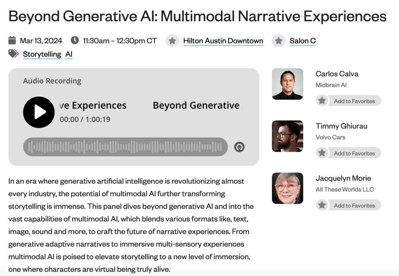Screen dimensions: 399x276
Task: Click the circular icon beside the waveform
Action: click(239, 147)
